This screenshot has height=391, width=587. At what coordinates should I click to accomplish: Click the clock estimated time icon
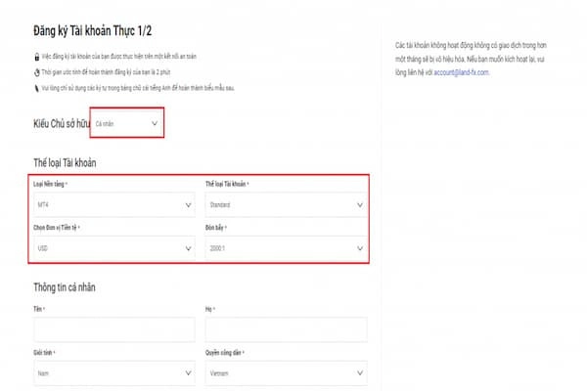point(37,72)
